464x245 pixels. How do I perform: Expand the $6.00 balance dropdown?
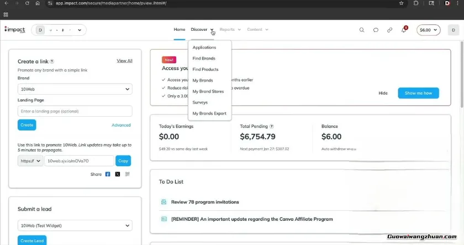click(429, 30)
